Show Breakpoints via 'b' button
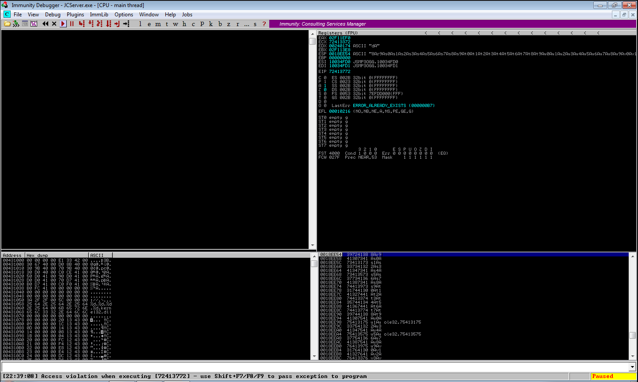 (x=220, y=24)
